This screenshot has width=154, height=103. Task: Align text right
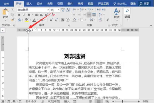[x=84, y=15]
